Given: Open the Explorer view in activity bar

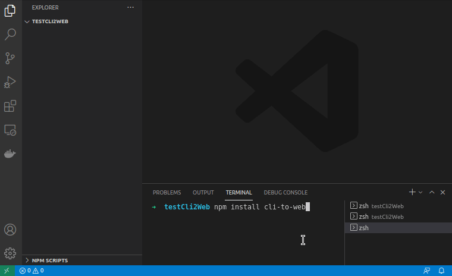Looking at the screenshot, I should 10,11.
